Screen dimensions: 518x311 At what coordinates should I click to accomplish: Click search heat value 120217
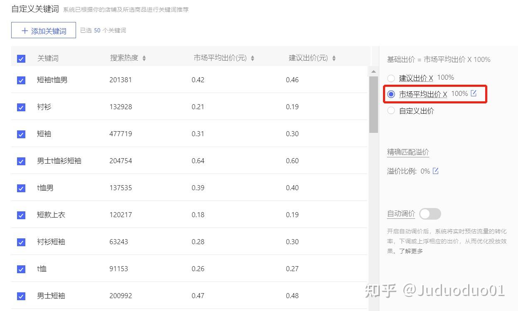(x=120, y=215)
